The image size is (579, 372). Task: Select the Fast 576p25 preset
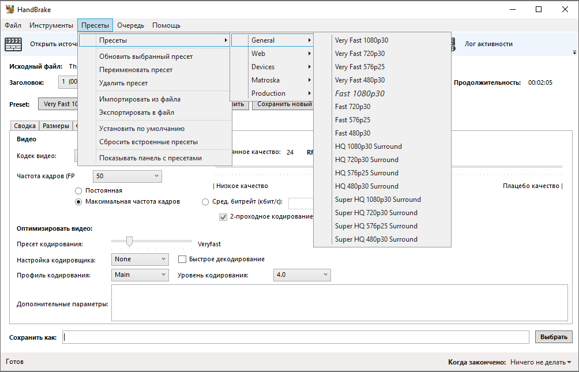click(382, 120)
